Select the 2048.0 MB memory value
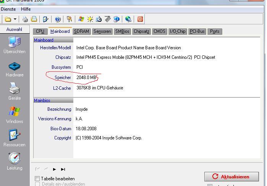The height and width of the screenshot is (186, 267). click(86, 78)
